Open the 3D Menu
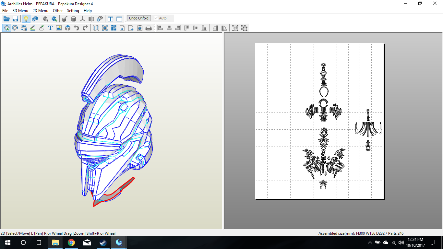This screenshot has height=249, width=443. [20, 11]
